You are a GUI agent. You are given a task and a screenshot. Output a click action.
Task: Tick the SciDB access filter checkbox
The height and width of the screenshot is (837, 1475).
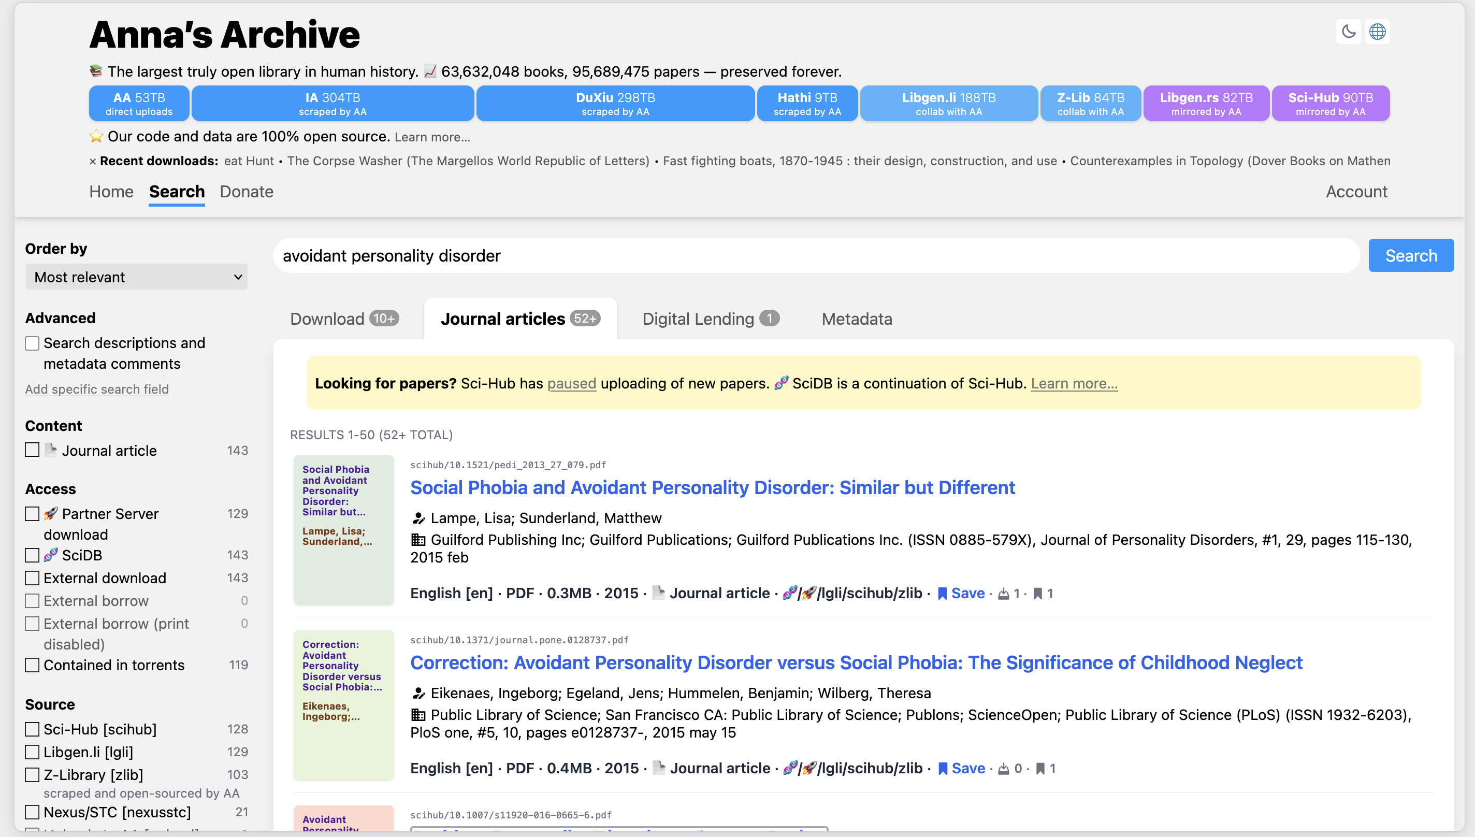[x=32, y=555]
